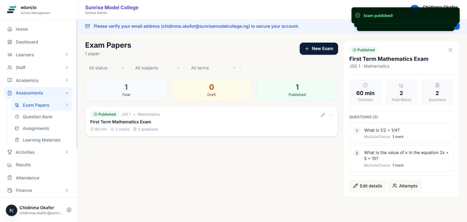Click the Question Bank icon
This screenshot has height=222, width=467.
(17, 117)
